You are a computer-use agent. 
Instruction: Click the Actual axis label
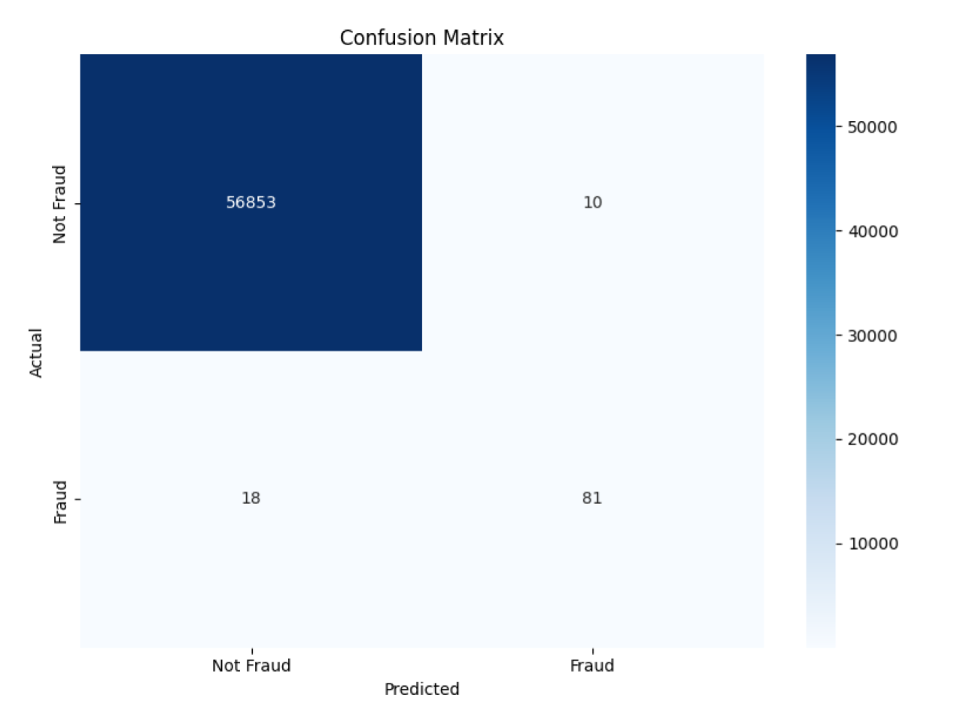pyautogui.click(x=36, y=353)
